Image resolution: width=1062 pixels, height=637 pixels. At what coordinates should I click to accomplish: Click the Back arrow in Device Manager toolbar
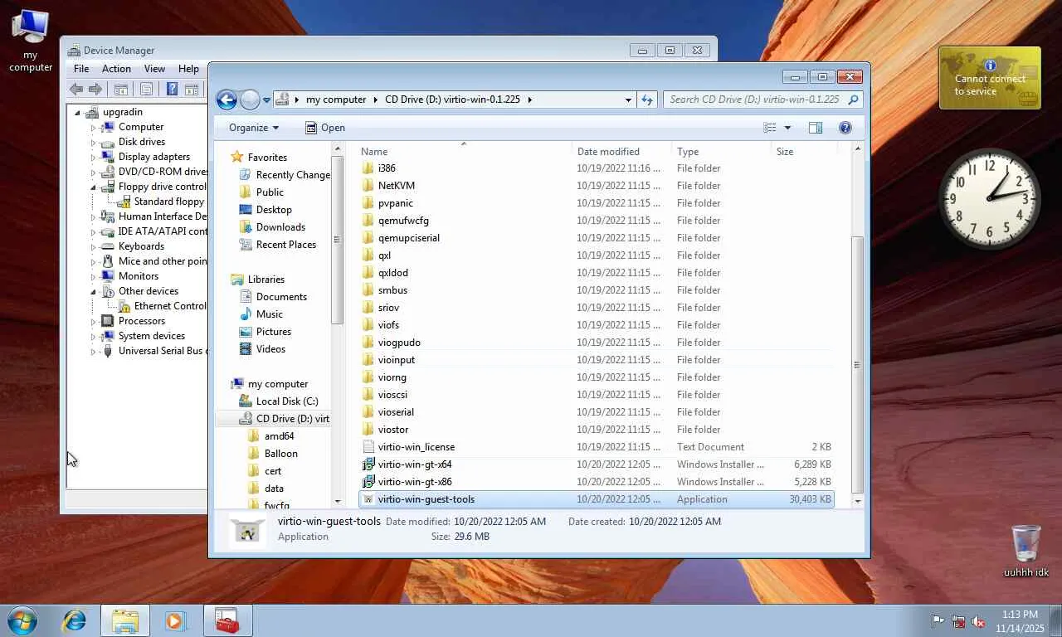(x=76, y=90)
